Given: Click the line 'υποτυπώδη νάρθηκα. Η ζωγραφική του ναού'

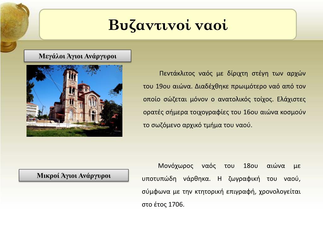Looking at the screenshot, I should pos(221,179).
